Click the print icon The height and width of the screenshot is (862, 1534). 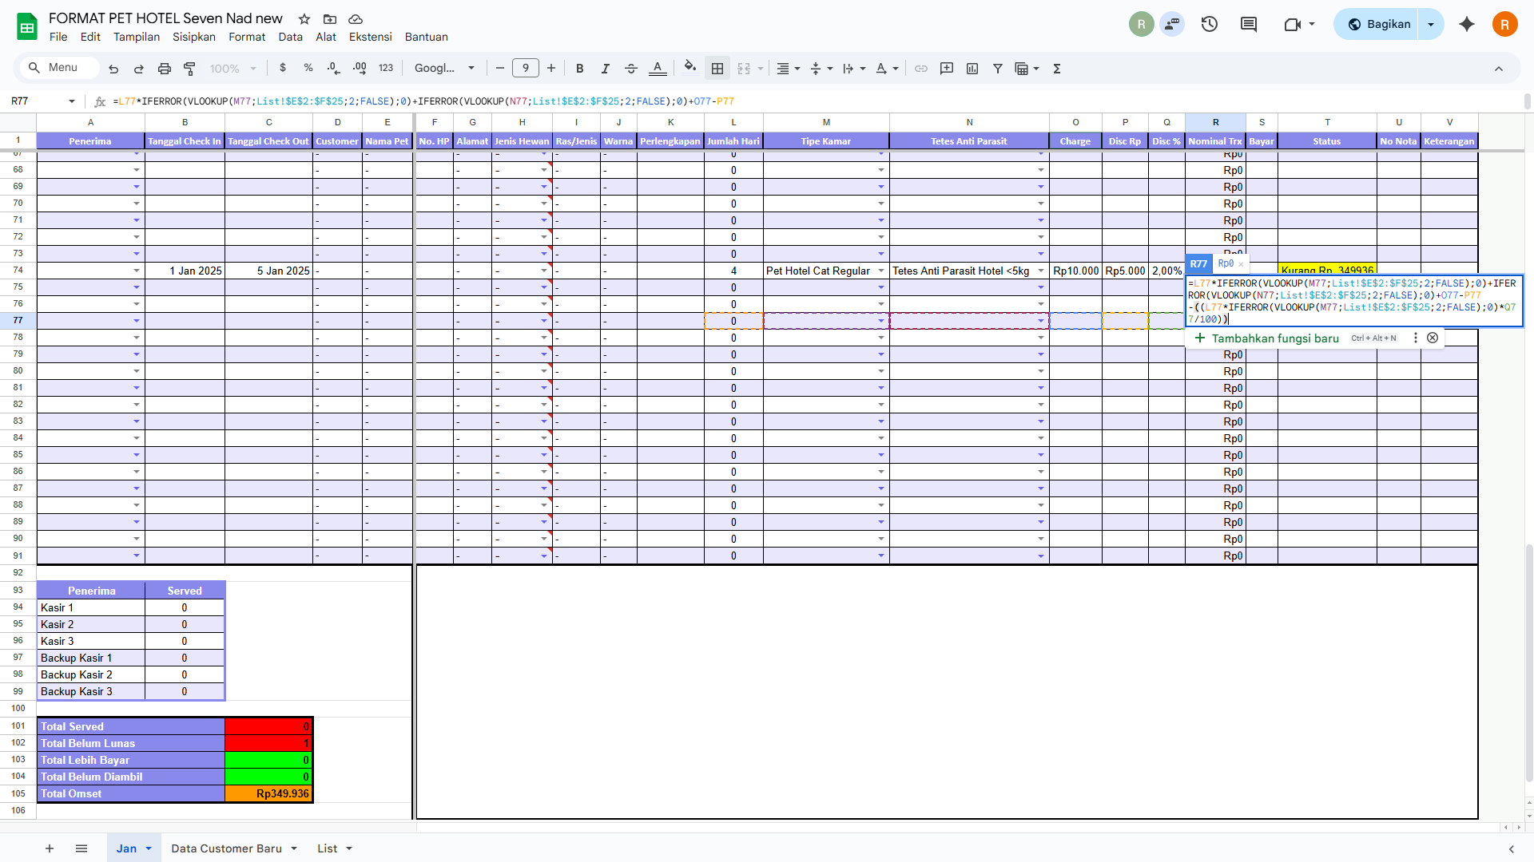[164, 69]
